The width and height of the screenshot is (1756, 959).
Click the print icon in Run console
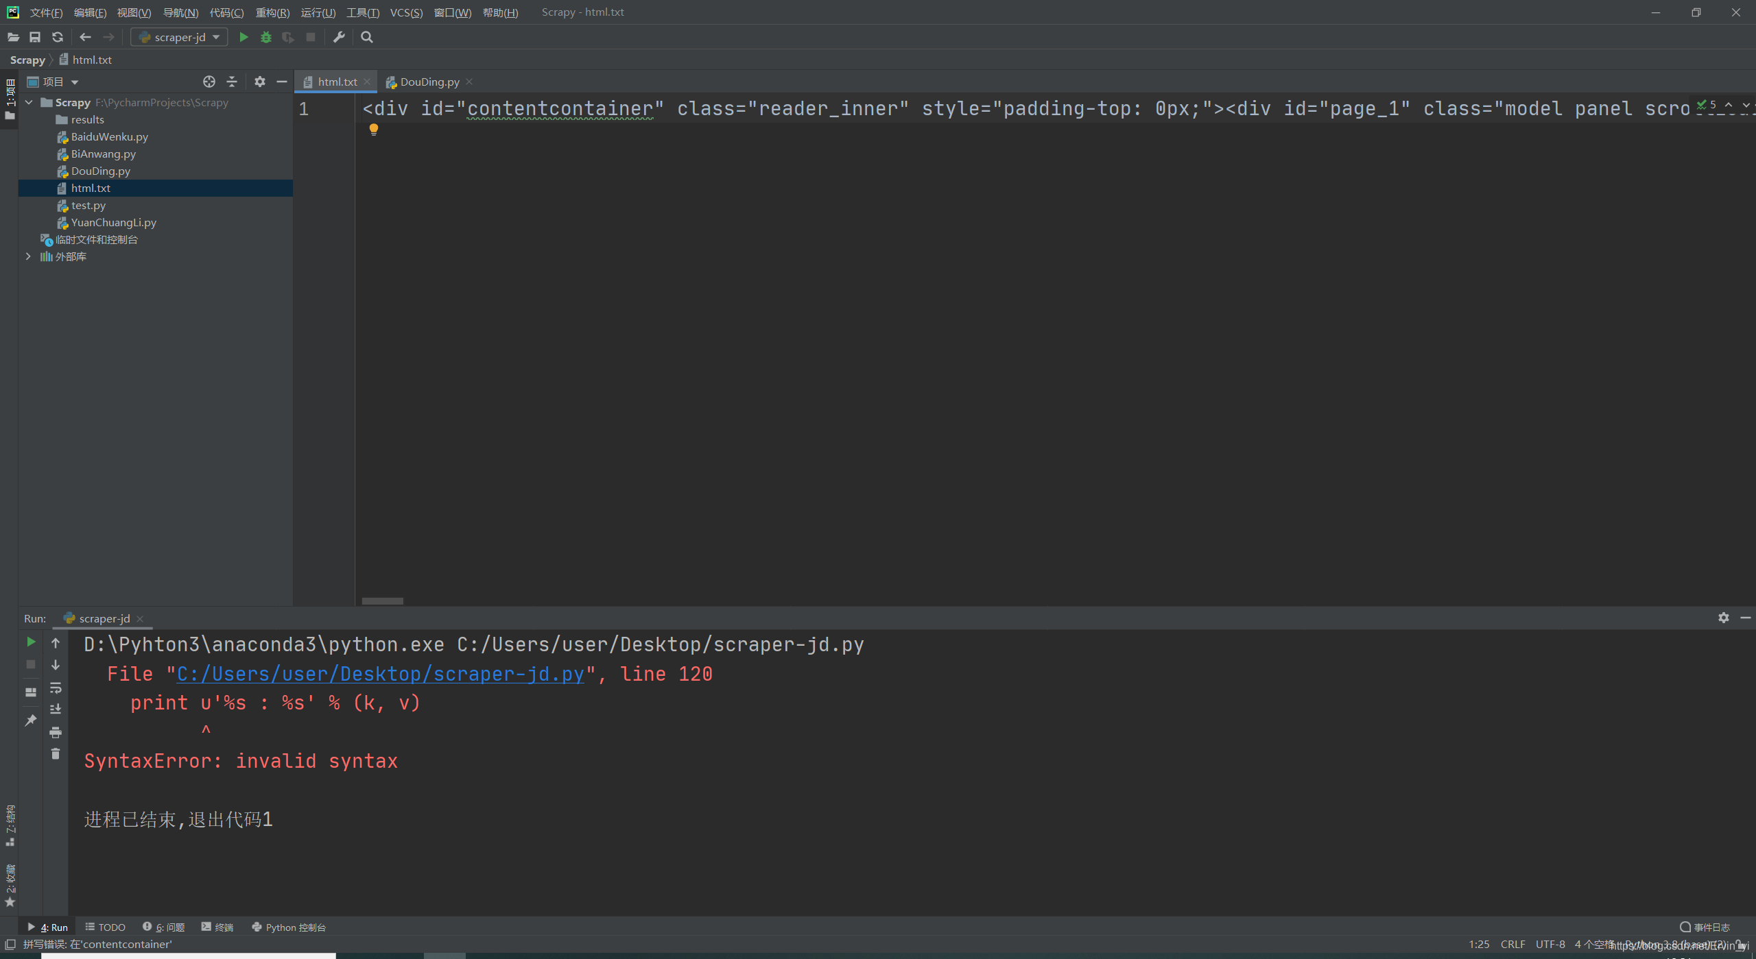[56, 732]
